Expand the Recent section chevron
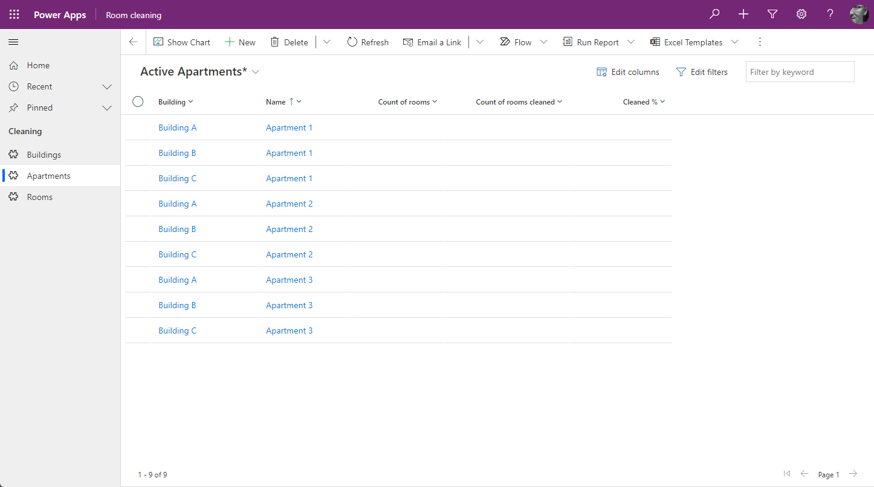The image size is (874, 487). pyautogui.click(x=107, y=86)
